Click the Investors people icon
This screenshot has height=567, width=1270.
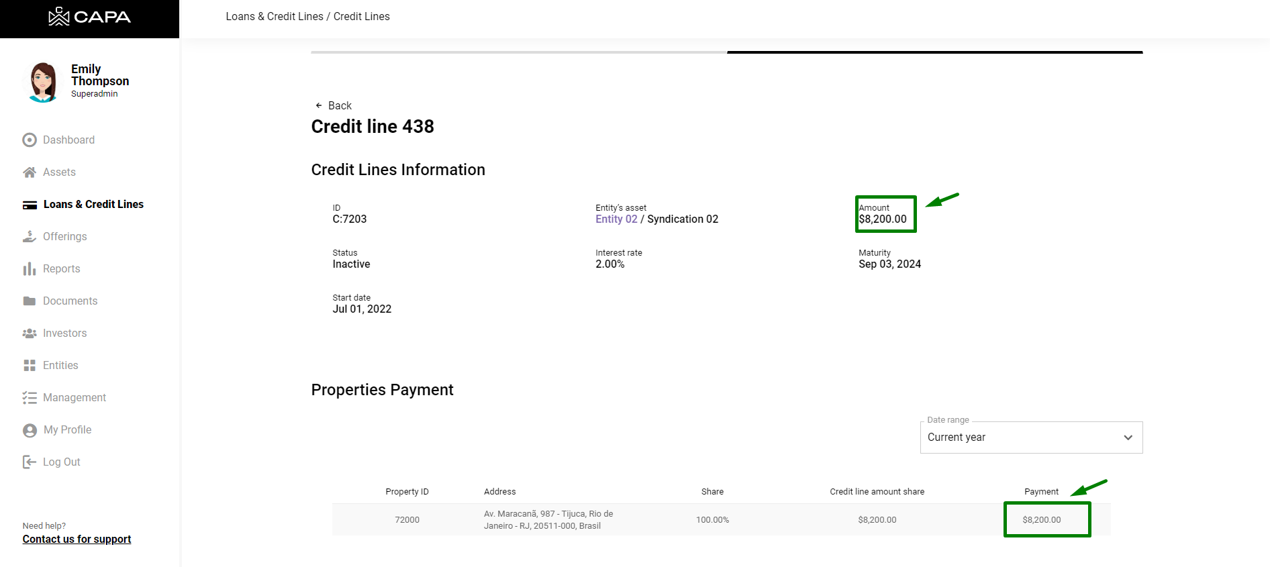[30, 333]
